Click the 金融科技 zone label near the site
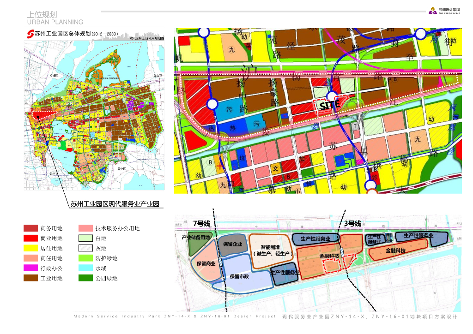The image size is (473, 334). click(x=329, y=256)
